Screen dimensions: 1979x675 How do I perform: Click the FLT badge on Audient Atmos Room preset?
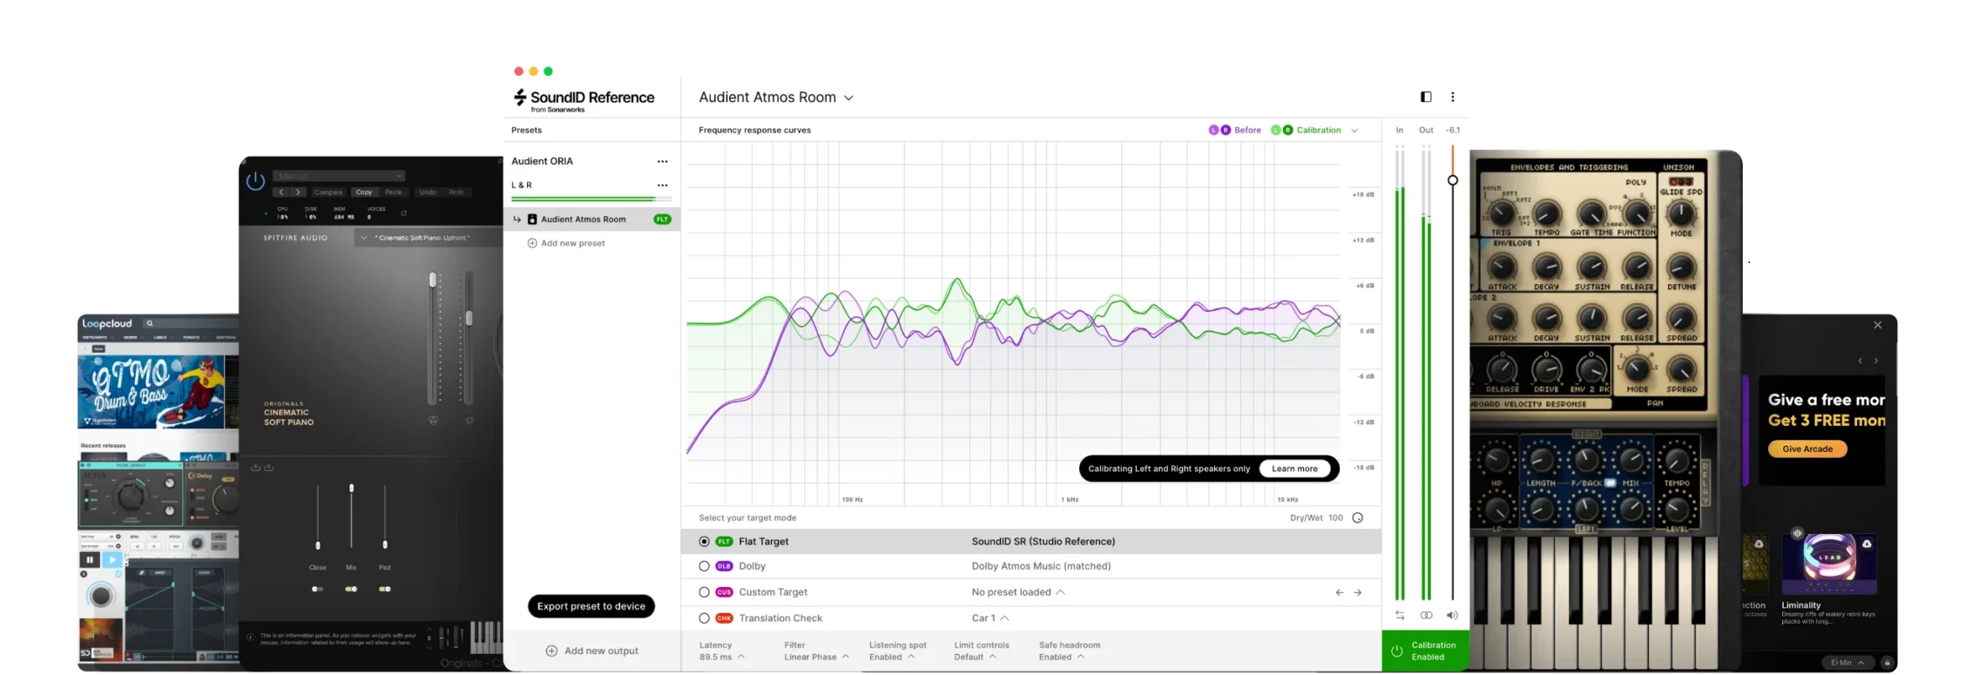point(662,219)
